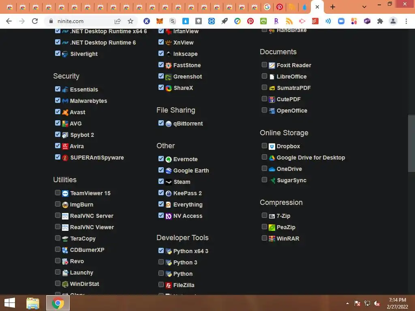Click the TeamViewer 15 icon

tap(65, 193)
